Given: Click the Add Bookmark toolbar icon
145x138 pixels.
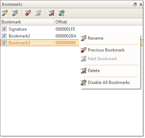Looking at the screenshot, I should pos(5,13).
